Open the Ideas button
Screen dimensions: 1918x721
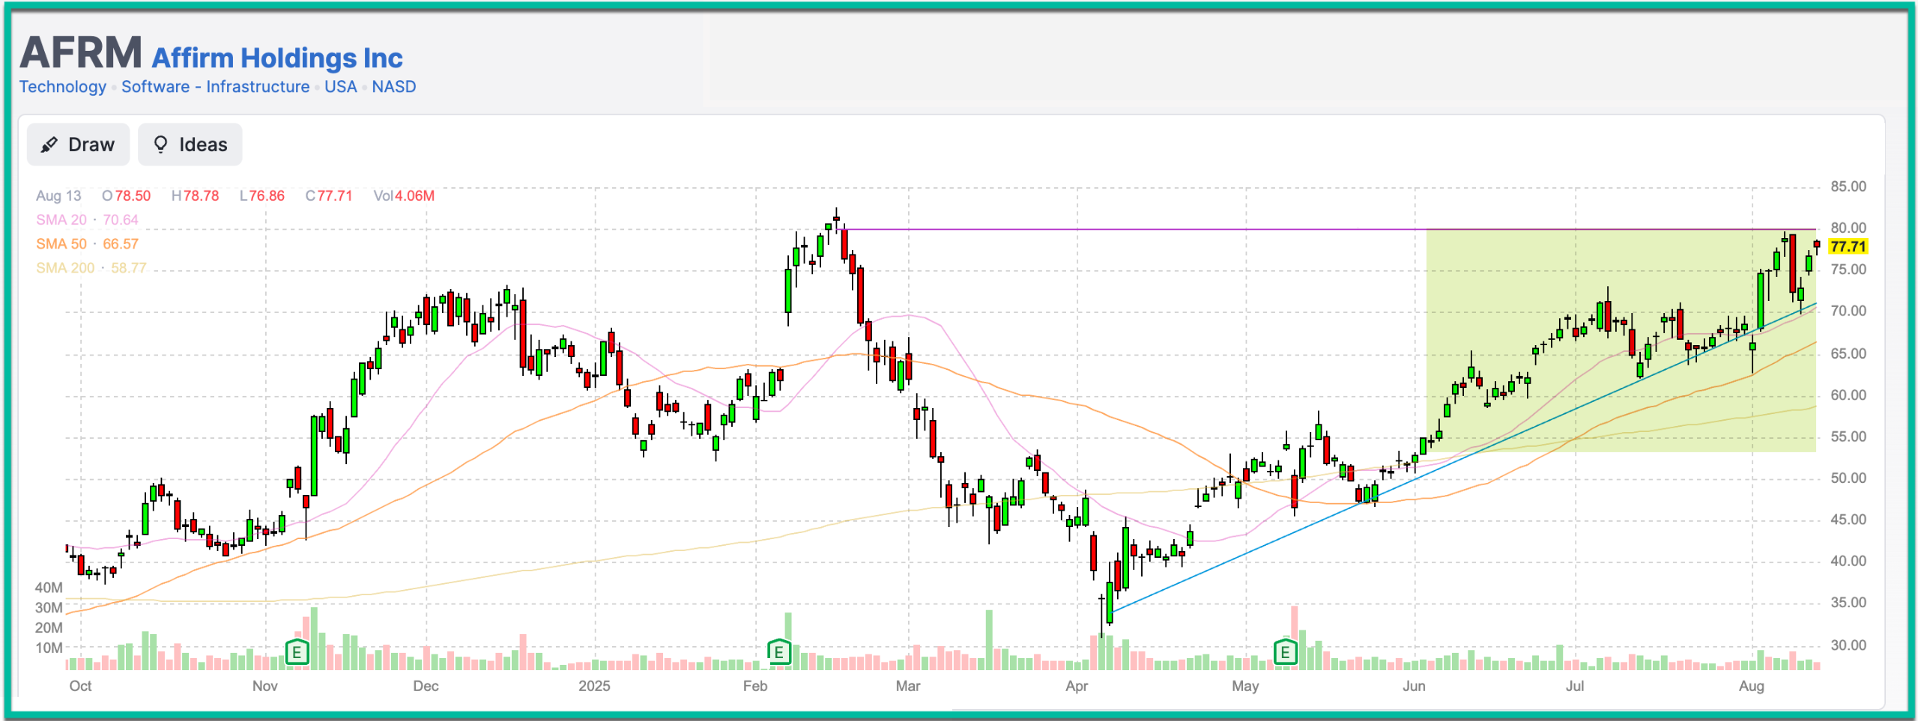tap(190, 144)
